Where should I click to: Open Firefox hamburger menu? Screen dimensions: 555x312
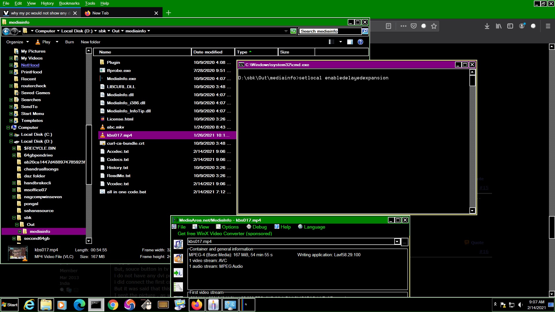(x=548, y=26)
